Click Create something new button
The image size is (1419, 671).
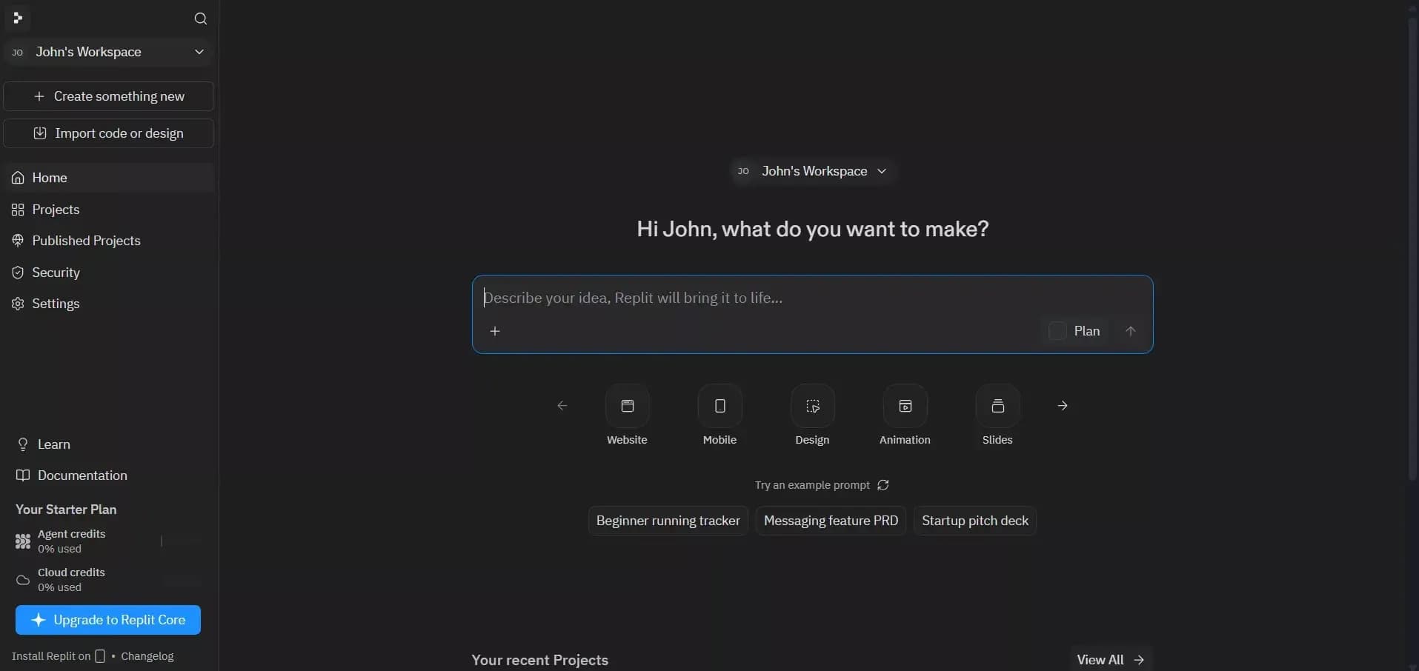point(109,96)
